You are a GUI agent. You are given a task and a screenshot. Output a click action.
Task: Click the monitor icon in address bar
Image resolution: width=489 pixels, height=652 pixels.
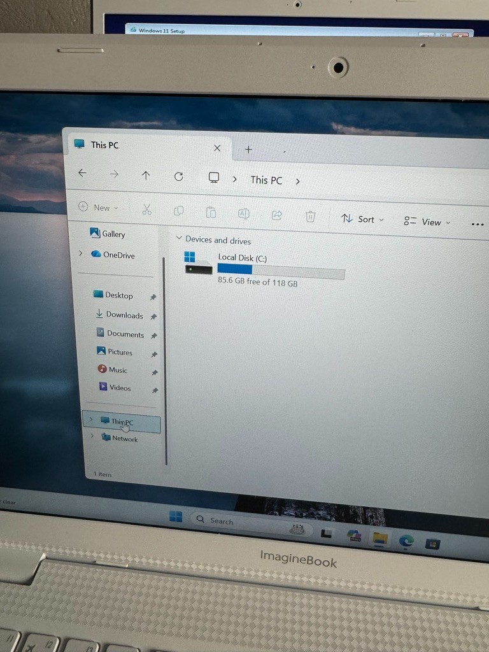[214, 178]
